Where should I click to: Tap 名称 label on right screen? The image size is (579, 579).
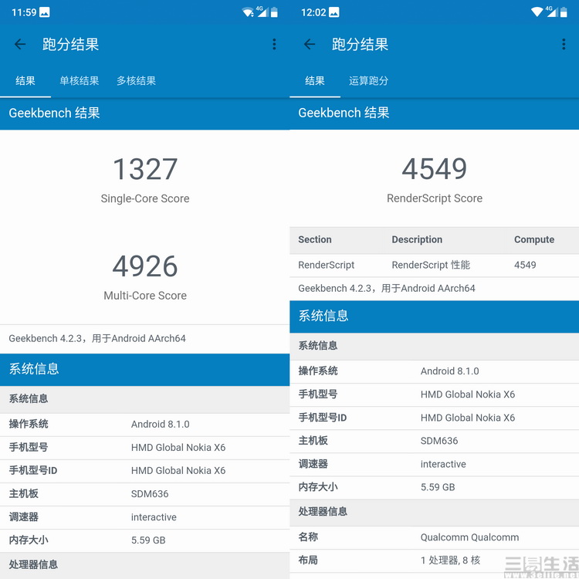coord(308,537)
